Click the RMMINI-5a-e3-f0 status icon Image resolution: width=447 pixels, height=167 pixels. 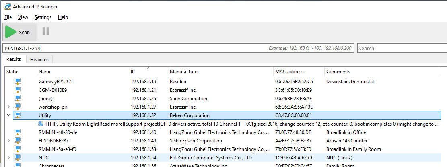pos(18,149)
